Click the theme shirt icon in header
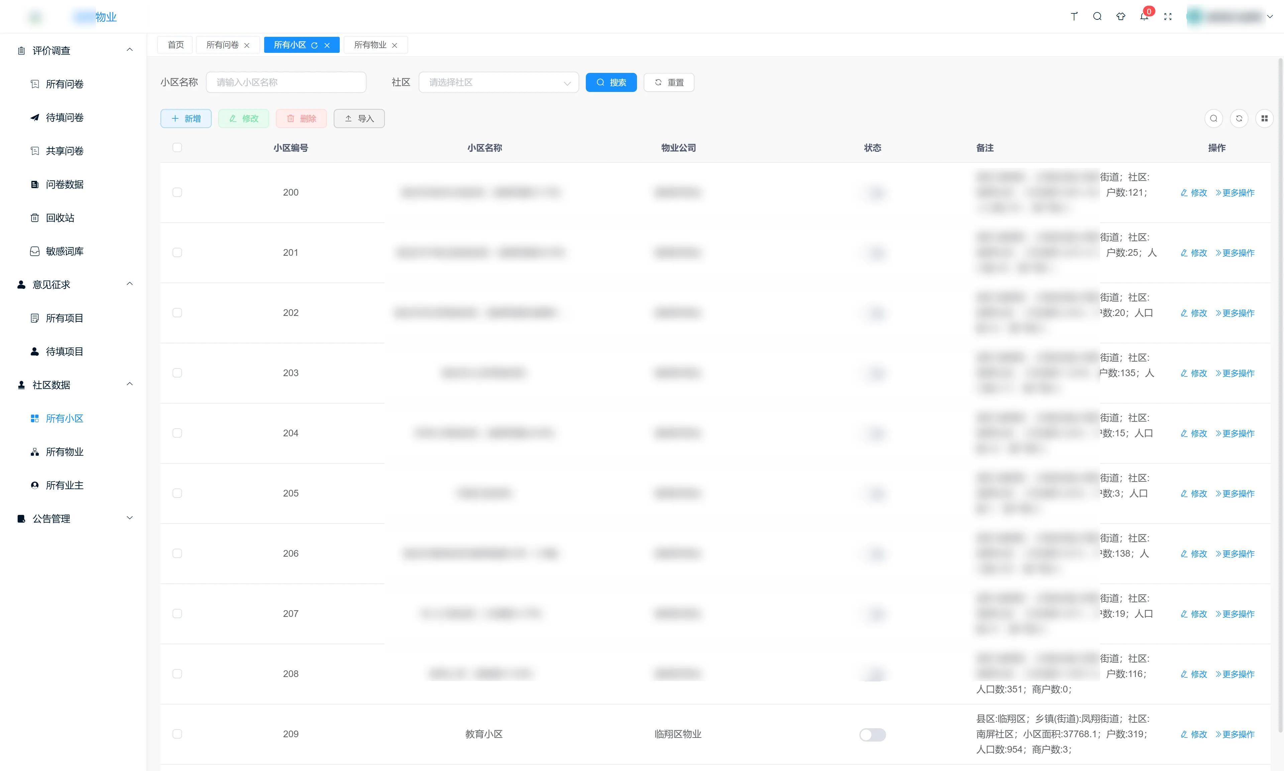 (1120, 17)
